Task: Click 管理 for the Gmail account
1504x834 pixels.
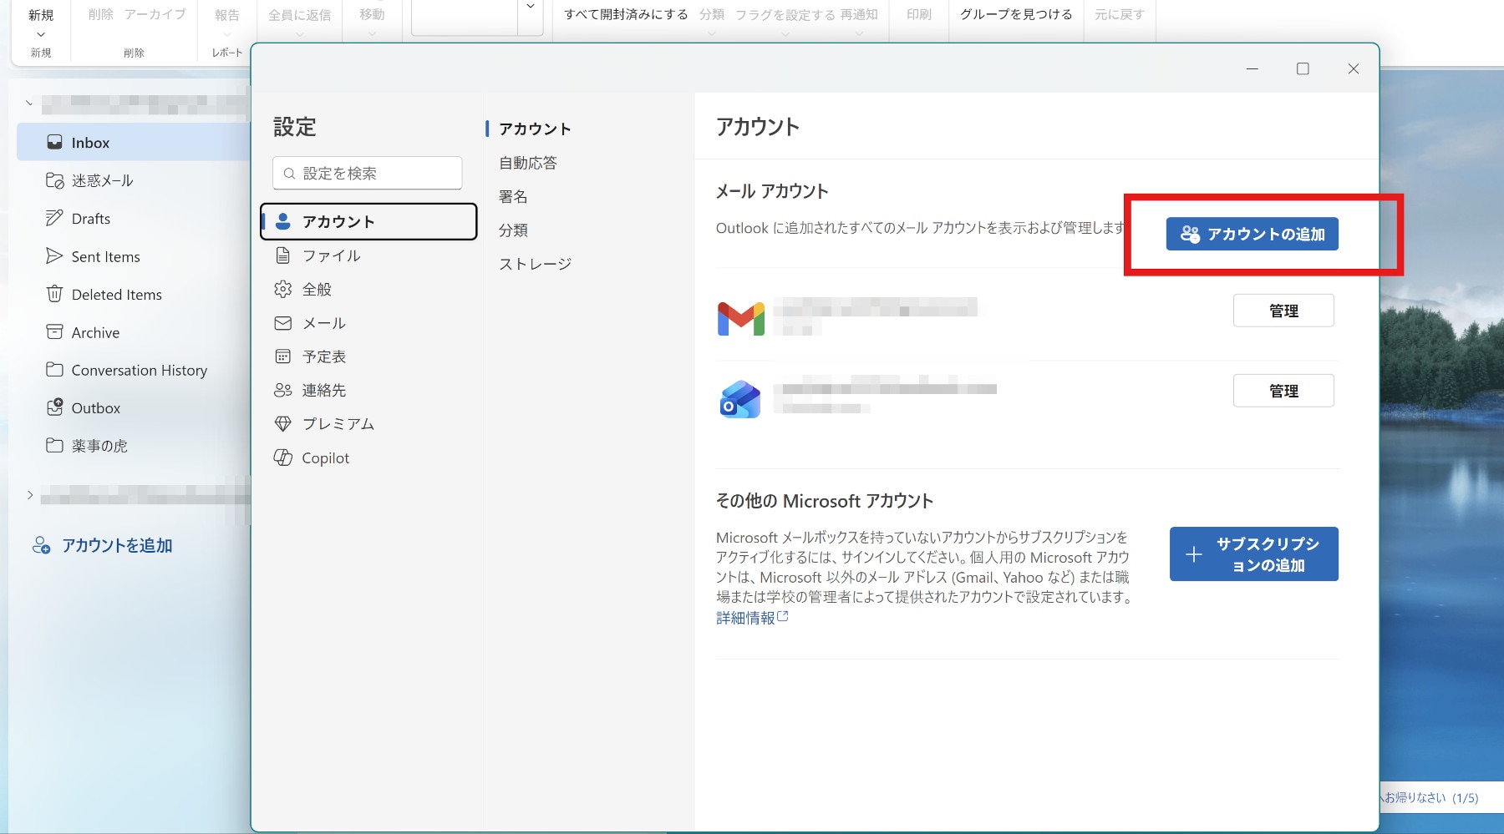Action: coord(1283,311)
